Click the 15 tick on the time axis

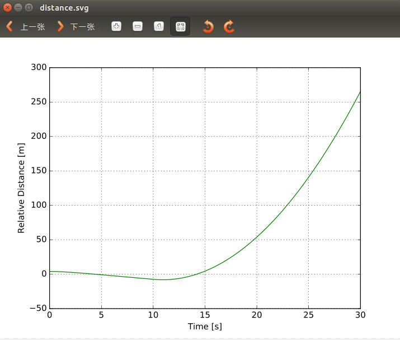point(205,315)
